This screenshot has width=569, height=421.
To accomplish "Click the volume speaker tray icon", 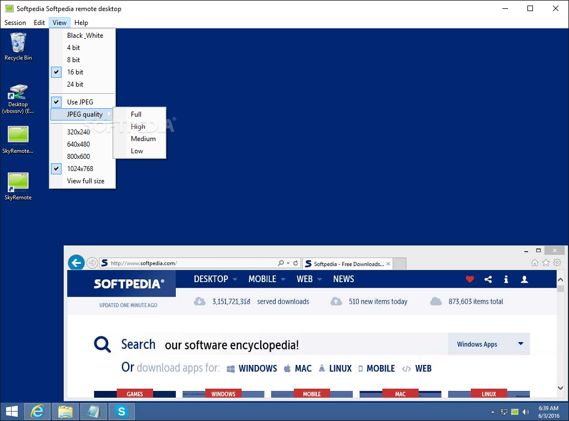I will (525, 412).
